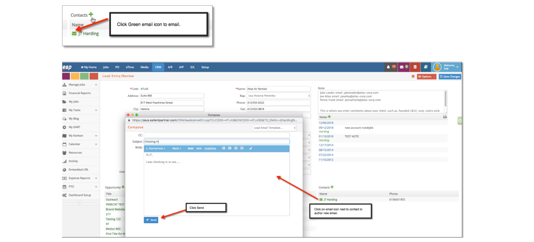Open the mail inbox icon in header

[x=404, y=67]
